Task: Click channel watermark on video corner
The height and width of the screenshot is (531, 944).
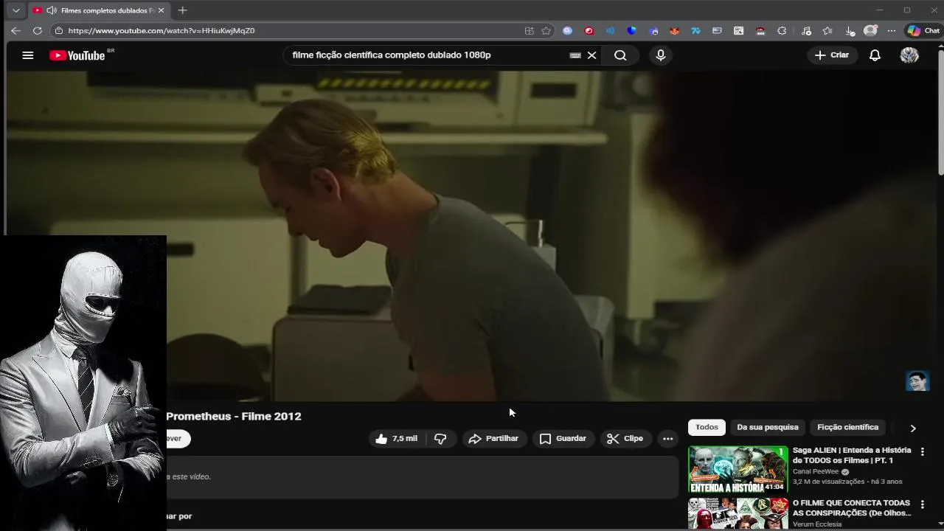Action: (917, 381)
